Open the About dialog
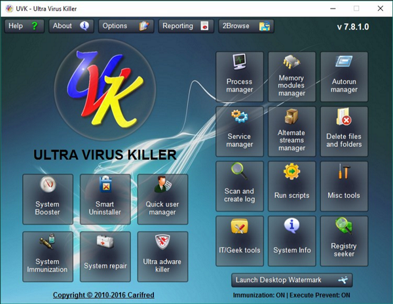The height and width of the screenshot is (304, 393). click(x=71, y=26)
